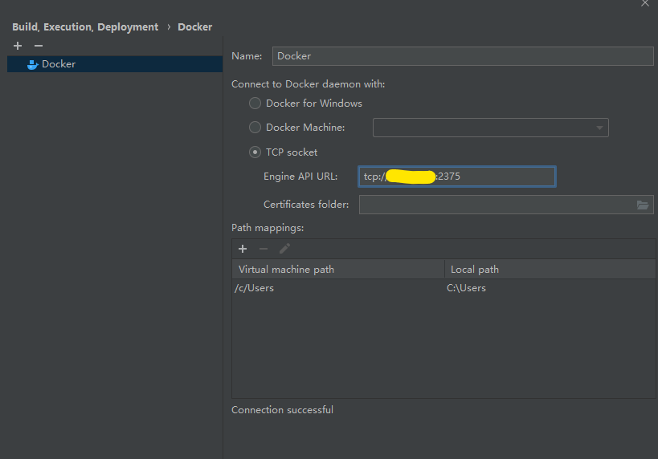Add a new Docker configuration with plus icon

pyautogui.click(x=18, y=46)
